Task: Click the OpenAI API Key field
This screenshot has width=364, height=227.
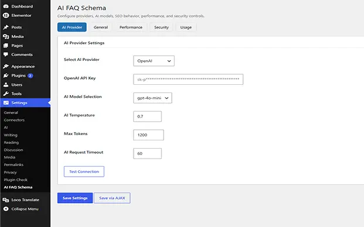Action: click(188, 79)
